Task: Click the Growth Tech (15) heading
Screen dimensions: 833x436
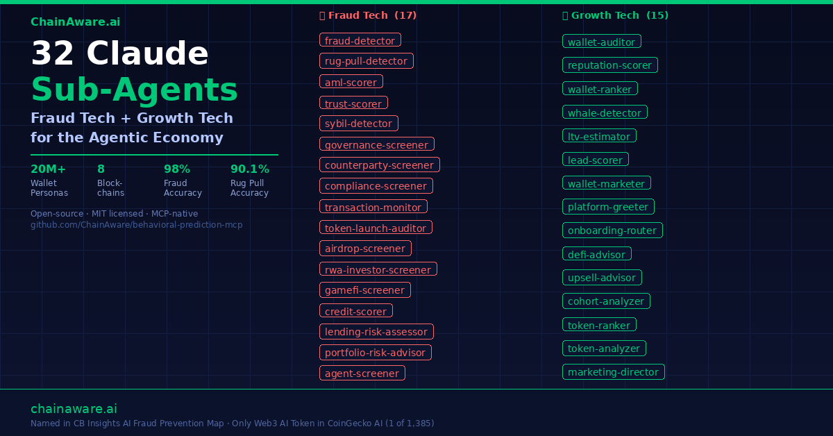Action: 615,15
